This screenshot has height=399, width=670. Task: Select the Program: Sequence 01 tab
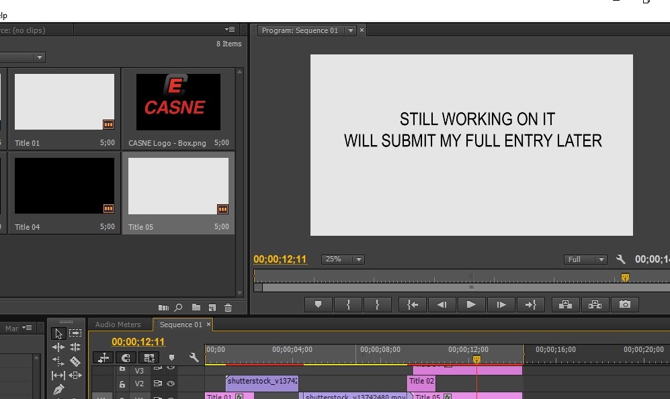tap(300, 30)
